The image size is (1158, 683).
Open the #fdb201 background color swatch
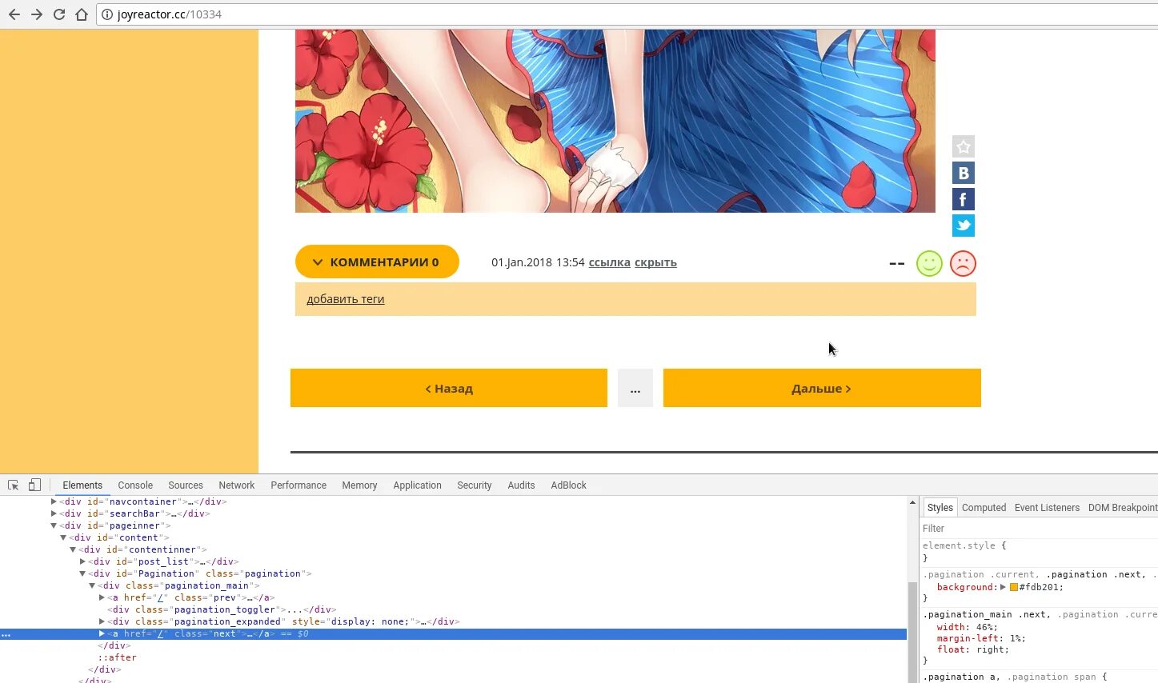(1014, 587)
